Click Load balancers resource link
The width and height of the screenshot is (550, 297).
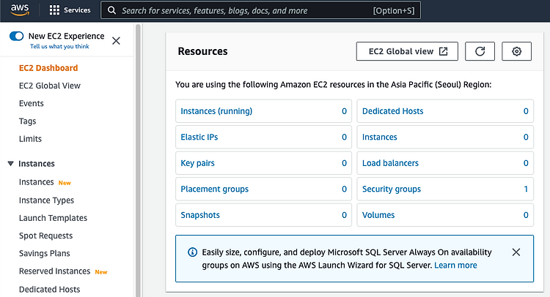[390, 163]
